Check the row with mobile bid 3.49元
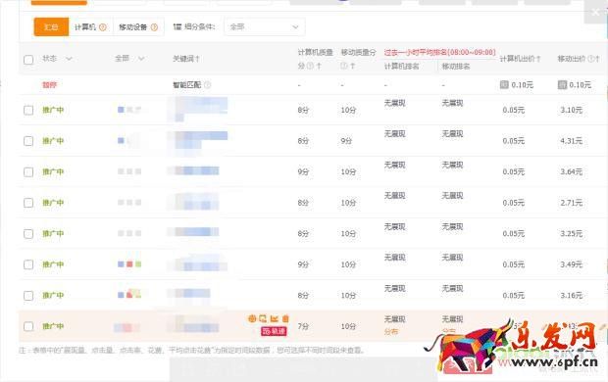The image size is (608, 382). click(x=28, y=264)
